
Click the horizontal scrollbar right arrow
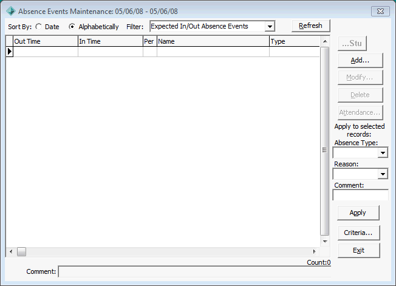tap(315, 251)
